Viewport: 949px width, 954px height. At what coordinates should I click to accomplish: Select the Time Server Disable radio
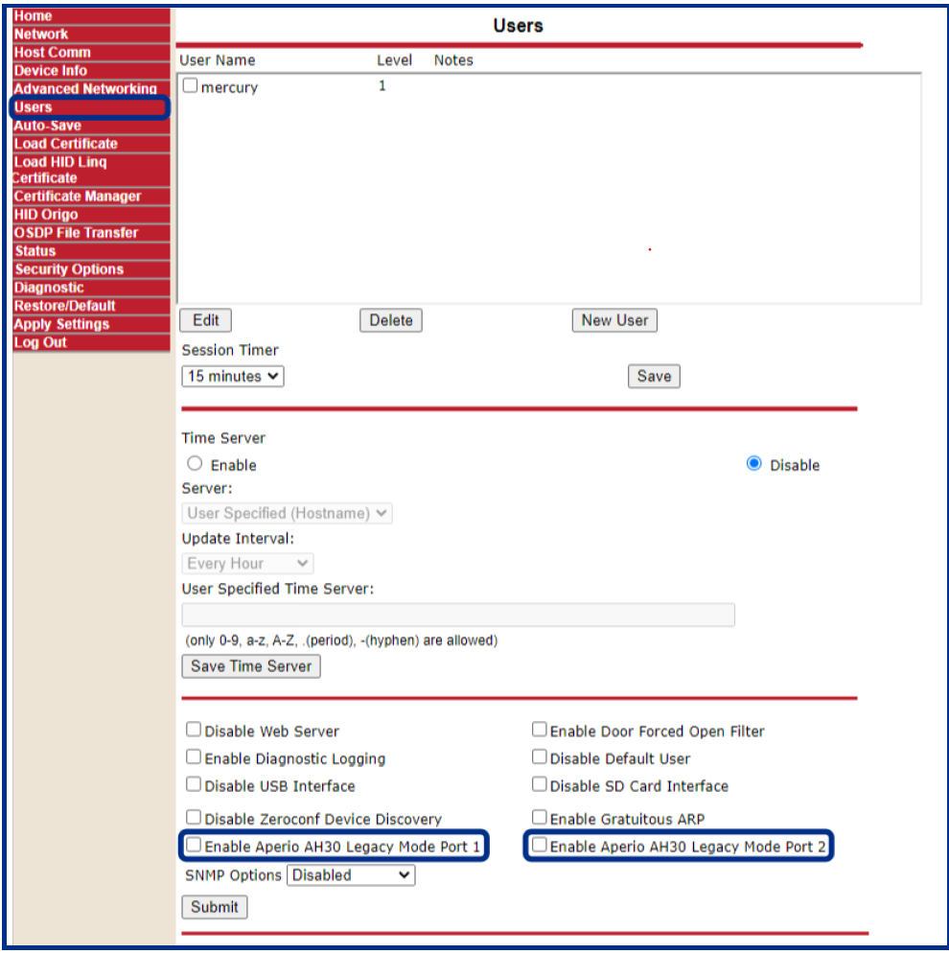coord(753,464)
